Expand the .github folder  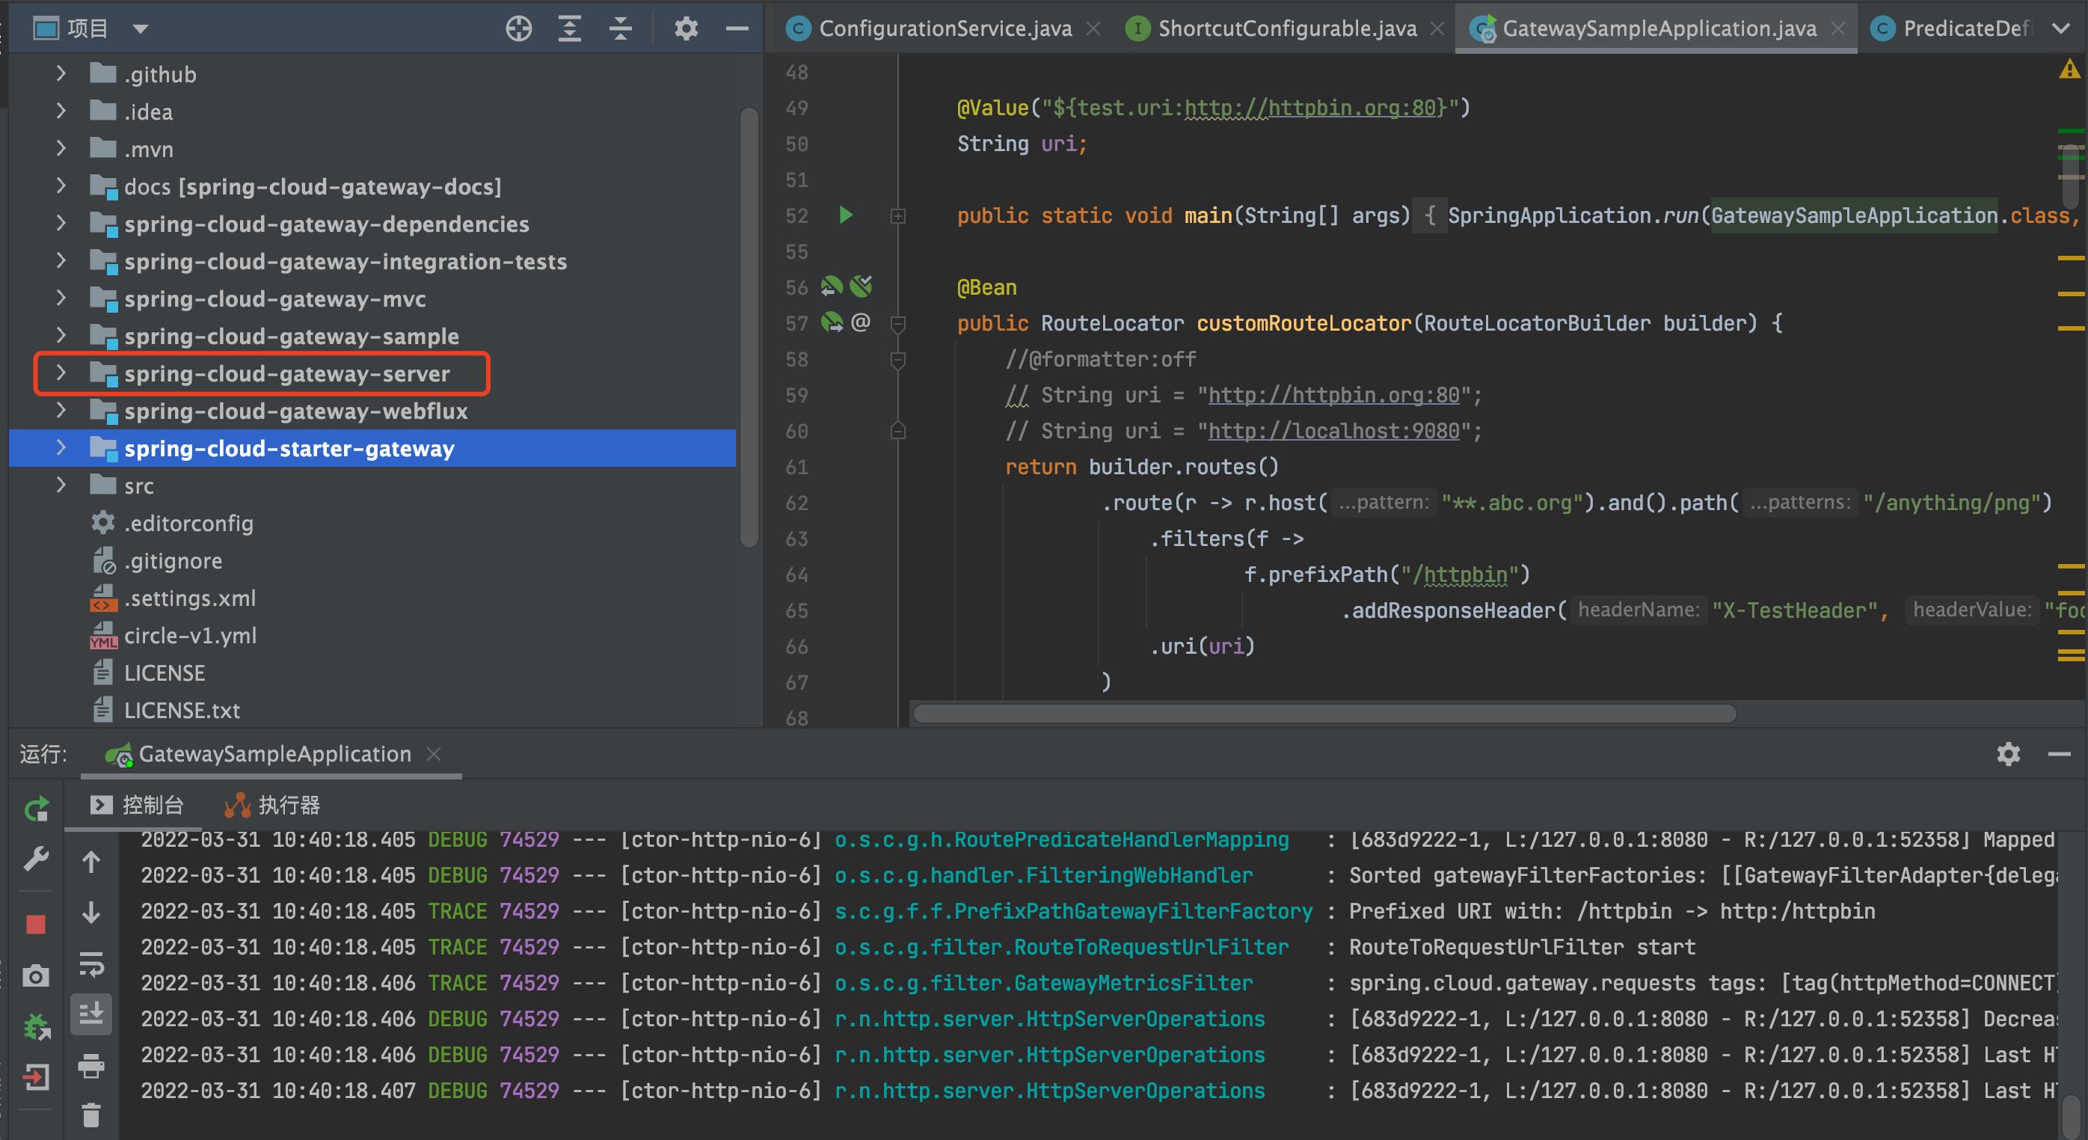(x=61, y=74)
